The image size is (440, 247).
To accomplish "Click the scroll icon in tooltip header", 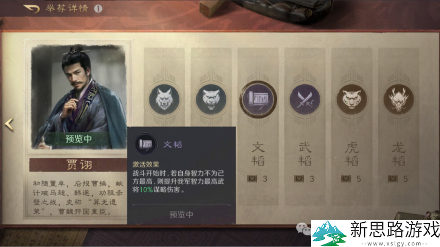I will 145,144.
